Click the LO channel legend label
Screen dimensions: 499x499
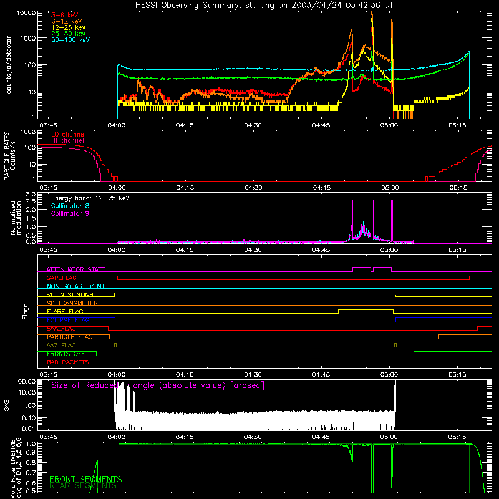point(69,134)
